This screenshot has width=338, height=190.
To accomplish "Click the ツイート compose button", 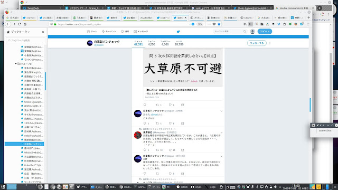I will [265, 32].
